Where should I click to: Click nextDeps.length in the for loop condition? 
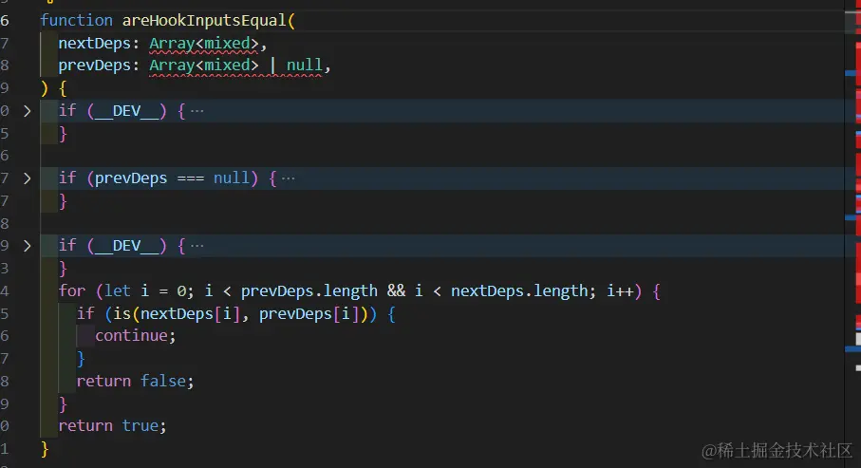[x=519, y=290]
